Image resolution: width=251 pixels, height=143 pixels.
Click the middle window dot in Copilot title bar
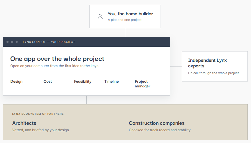tap(12, 42)
